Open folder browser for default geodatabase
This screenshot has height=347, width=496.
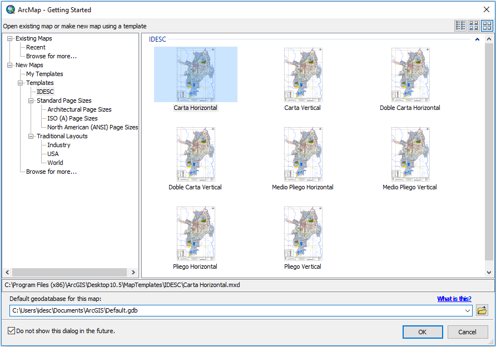pos(482,310)
